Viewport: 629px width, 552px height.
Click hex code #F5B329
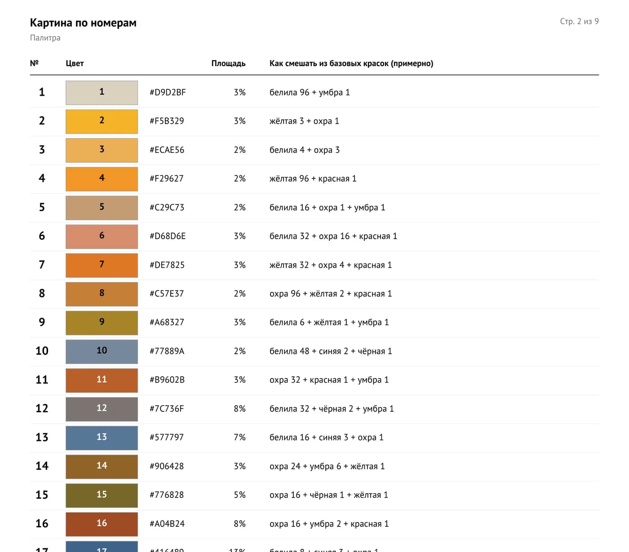(167, 121)
